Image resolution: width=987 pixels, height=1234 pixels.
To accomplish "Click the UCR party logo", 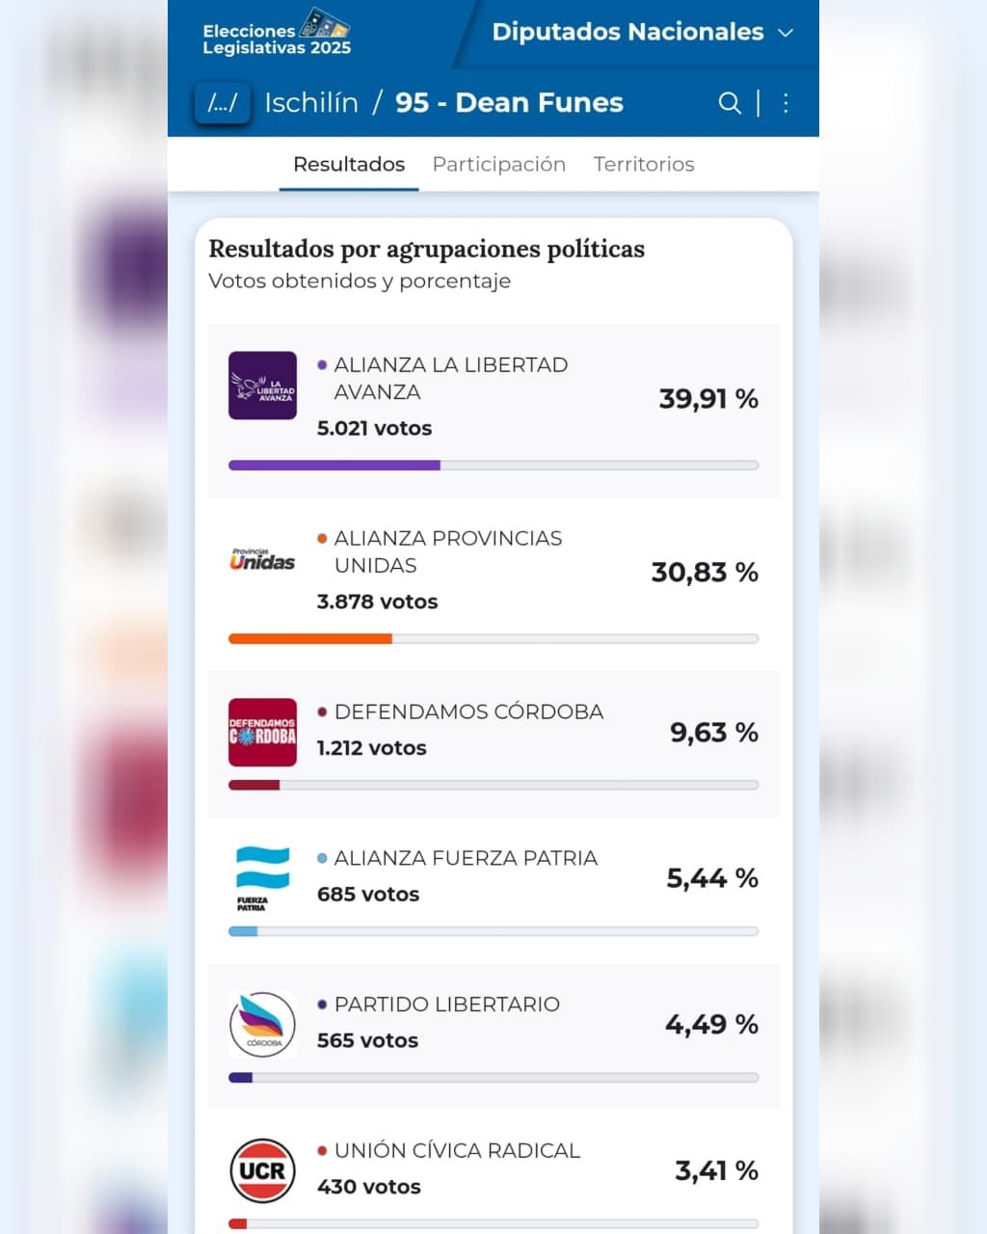I will click(262, 1170).
